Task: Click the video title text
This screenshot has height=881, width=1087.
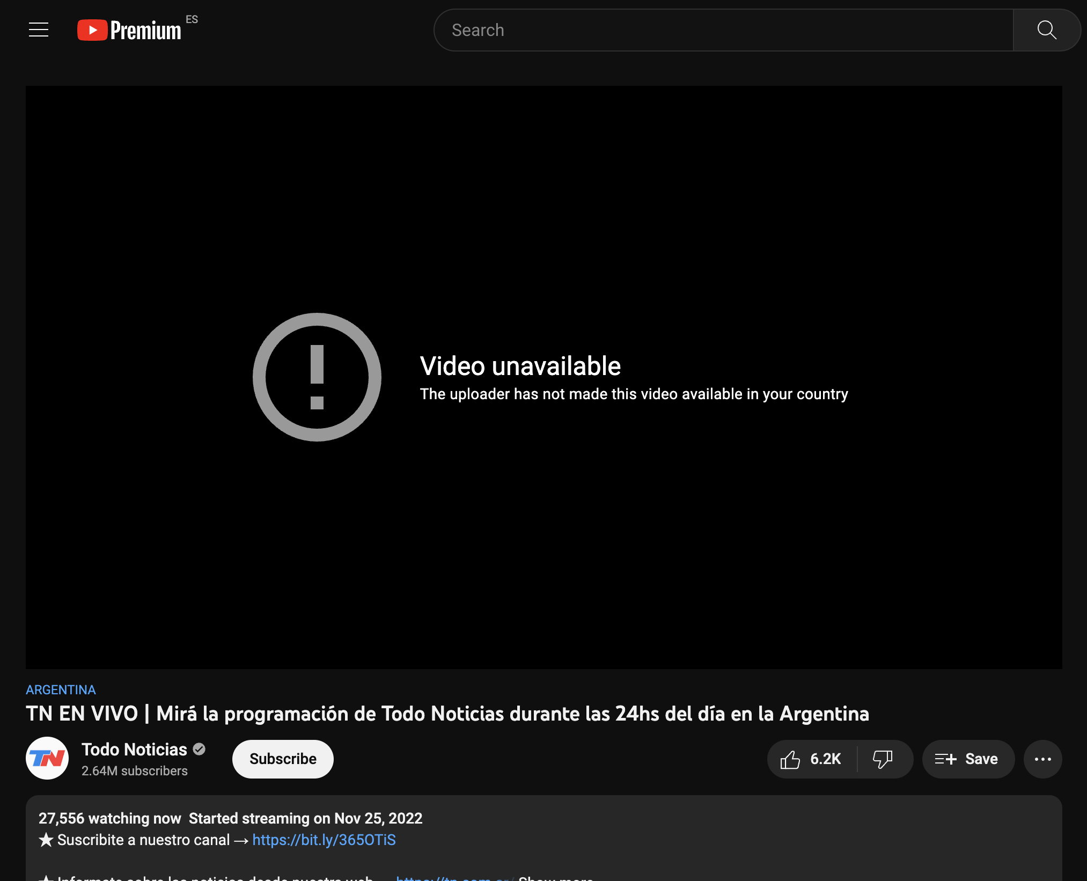Action: (447, 714)
